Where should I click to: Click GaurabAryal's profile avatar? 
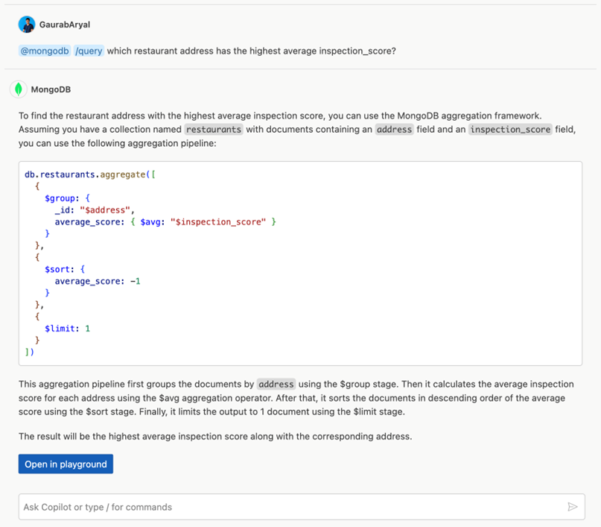[27, 24]
